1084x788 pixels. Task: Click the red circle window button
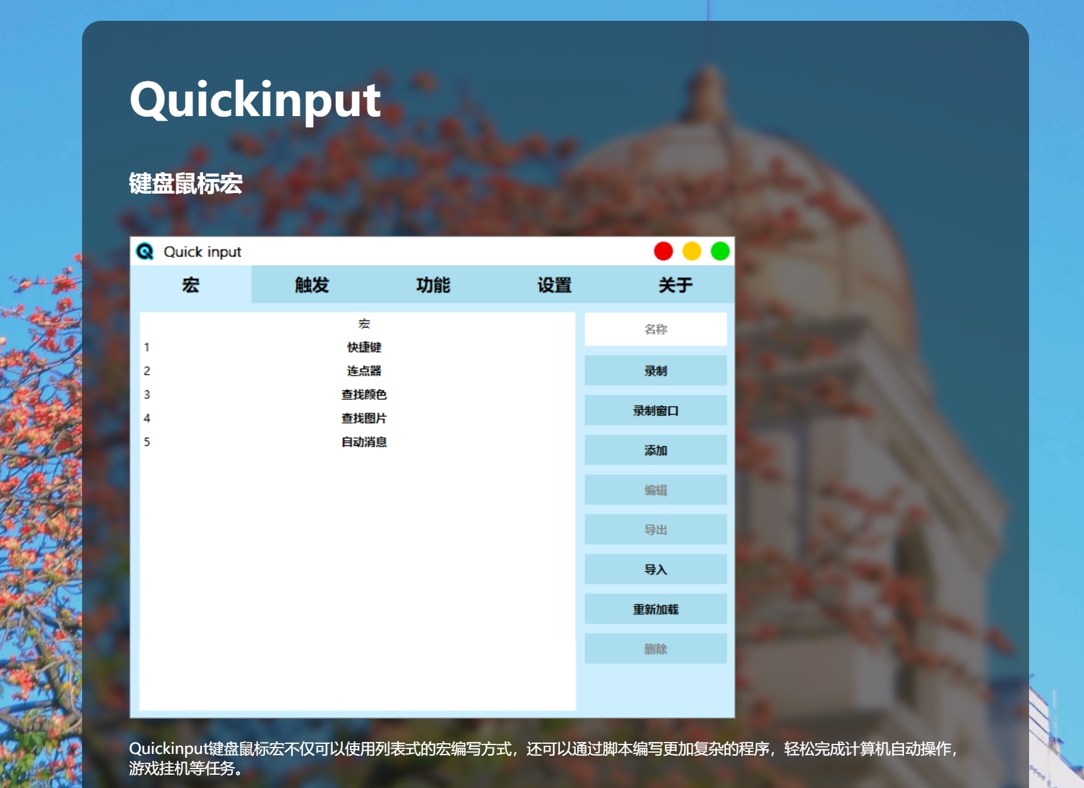[664, 251]
